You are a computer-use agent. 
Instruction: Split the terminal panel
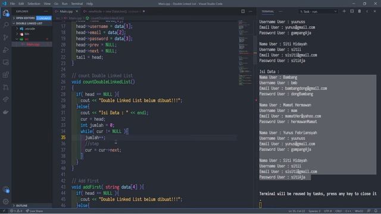pos(352,11)
